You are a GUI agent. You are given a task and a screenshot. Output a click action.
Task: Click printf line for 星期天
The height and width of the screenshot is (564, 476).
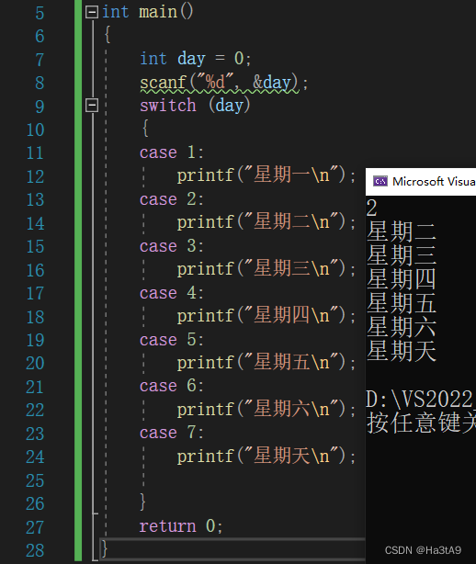(266, 457)
